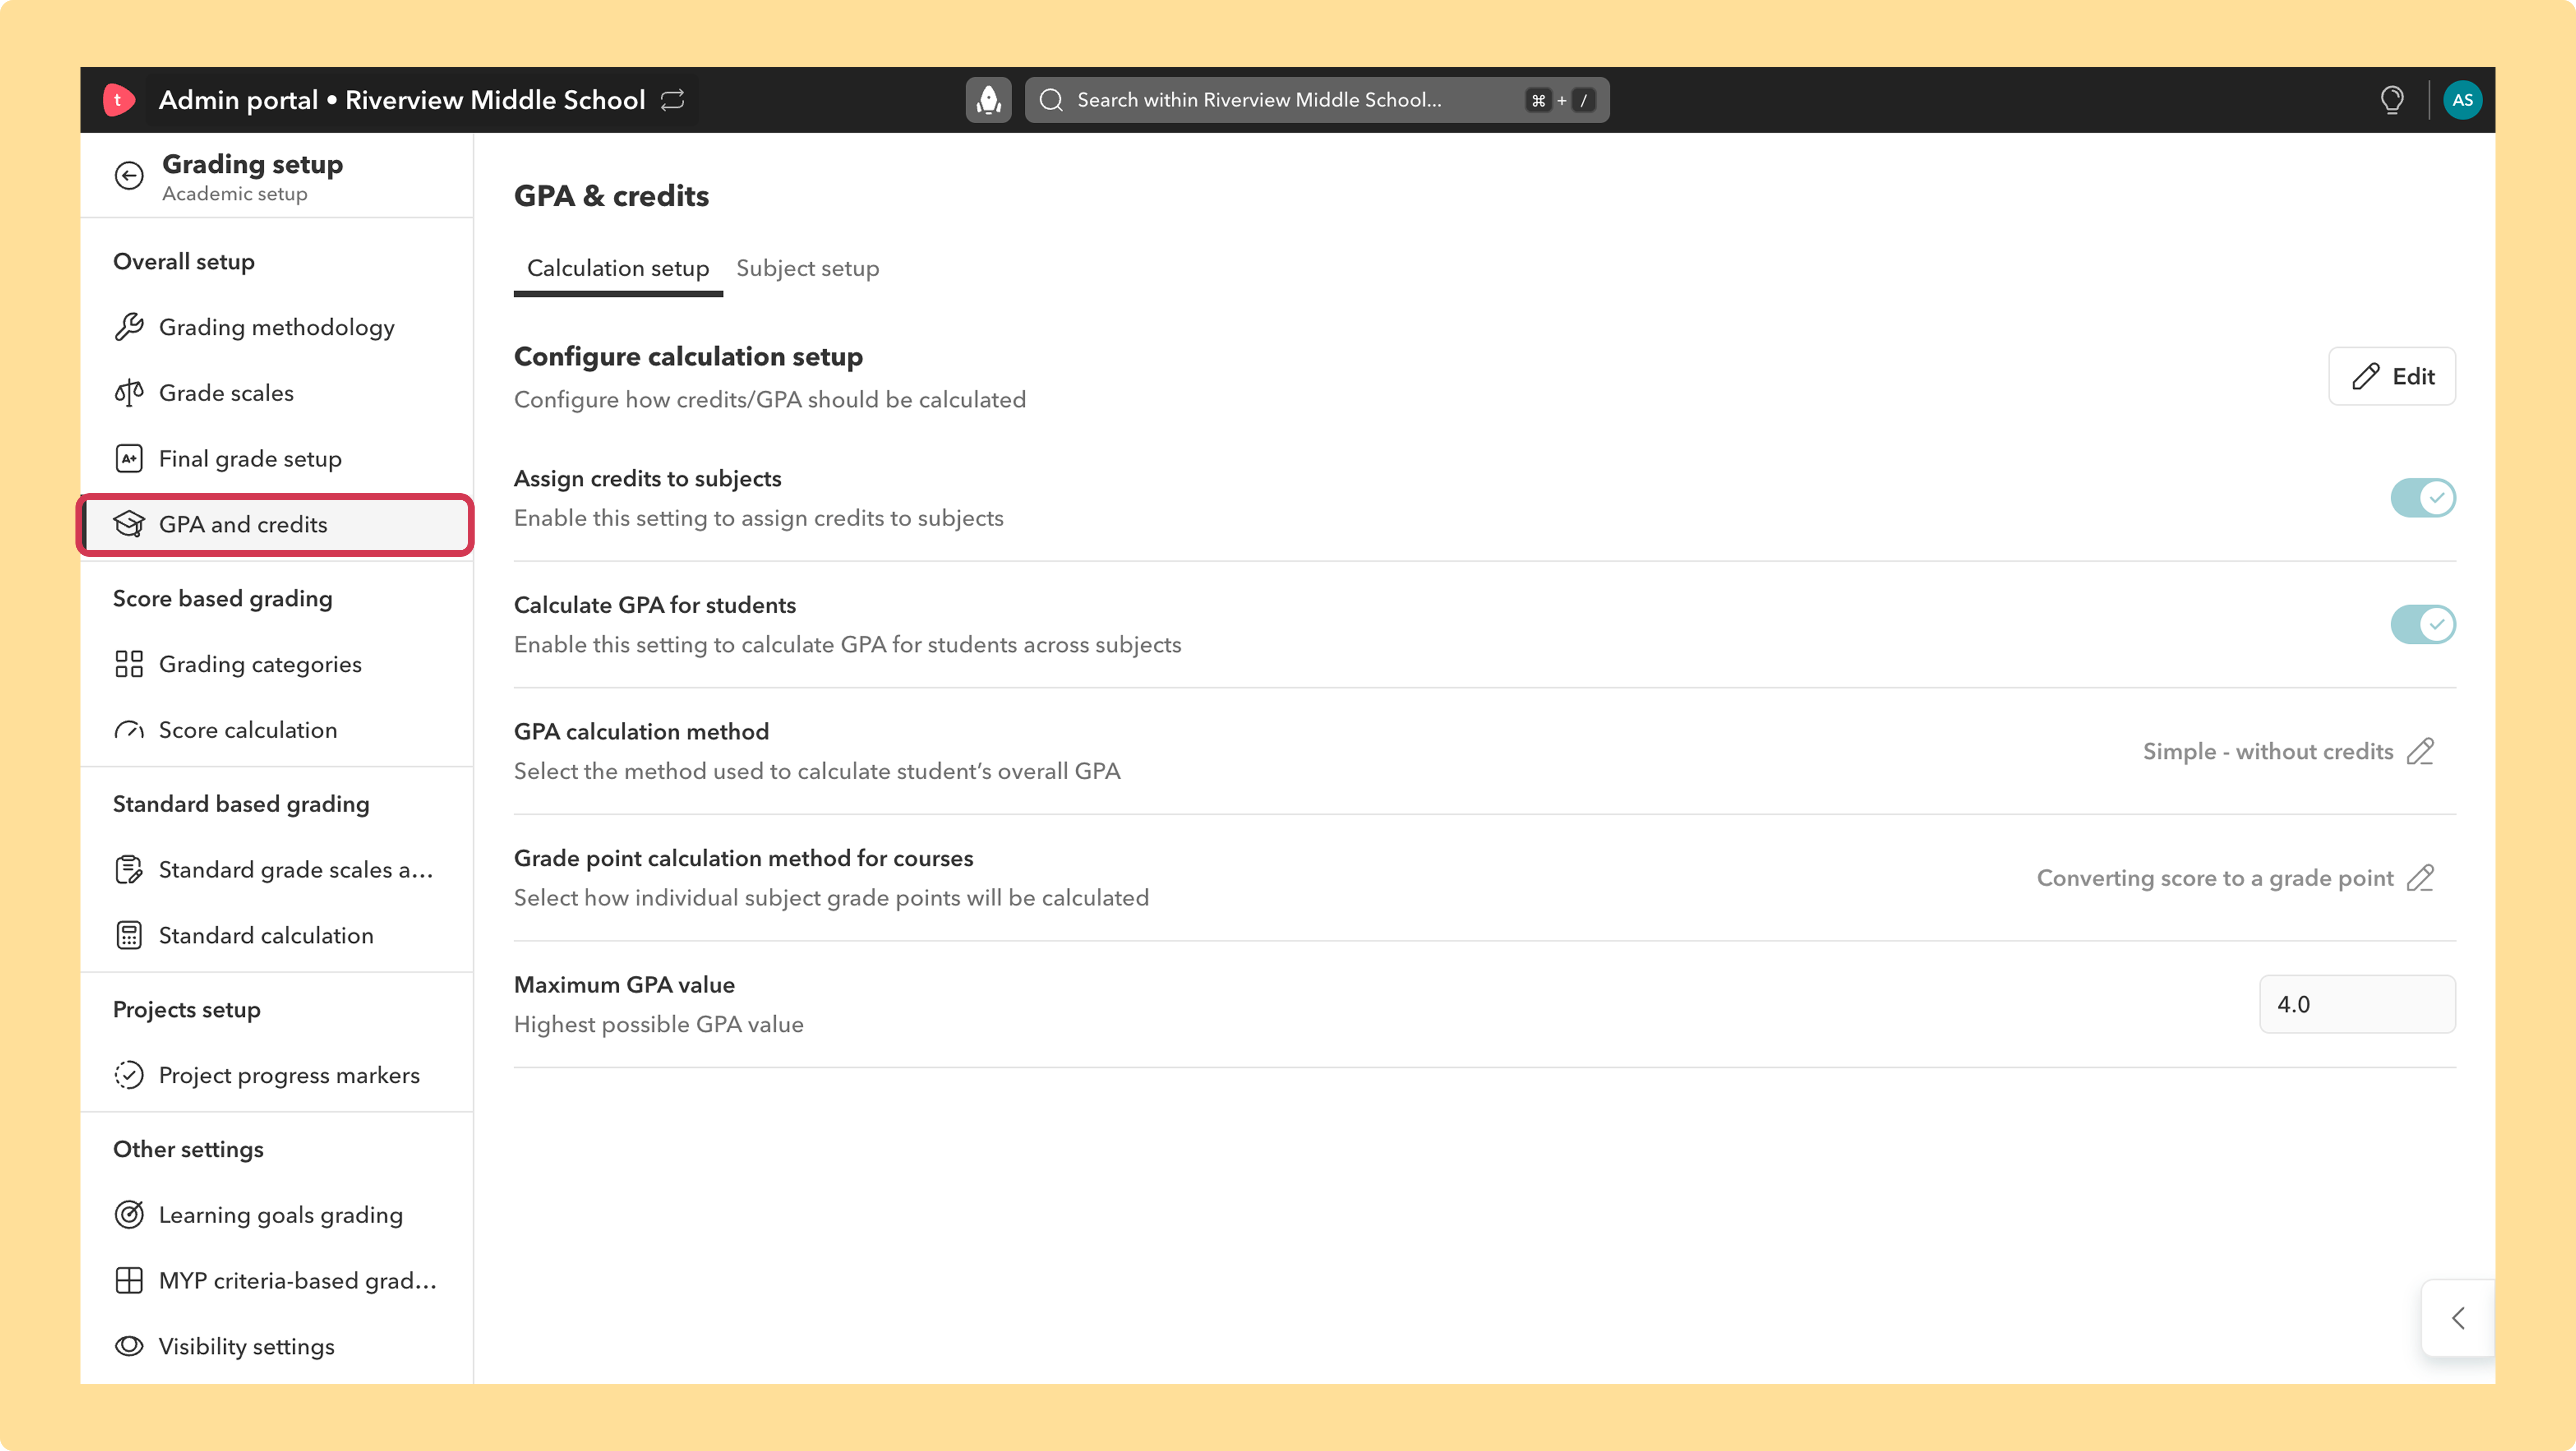
Task: Click Converting score to a grade point value
Action: click(2215, 878)
